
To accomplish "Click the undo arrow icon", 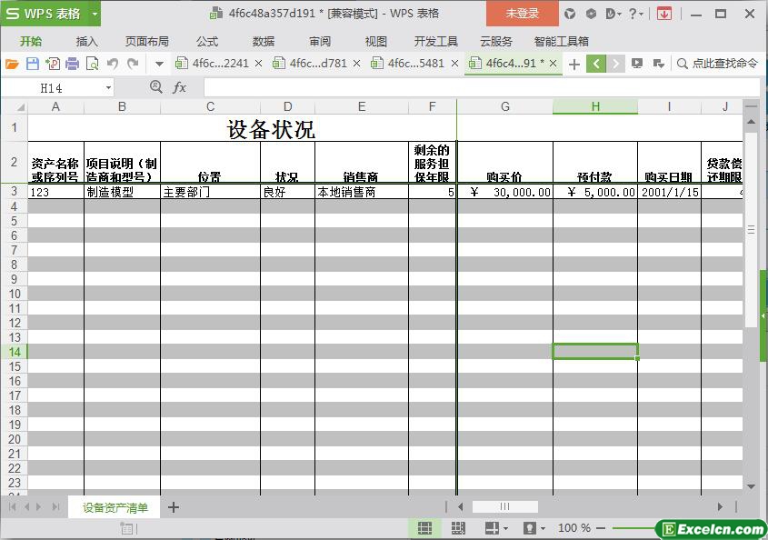I will pos(113,64).
